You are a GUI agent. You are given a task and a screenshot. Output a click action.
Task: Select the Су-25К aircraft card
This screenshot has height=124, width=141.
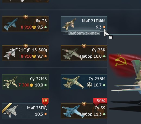[x=84, y=53]
